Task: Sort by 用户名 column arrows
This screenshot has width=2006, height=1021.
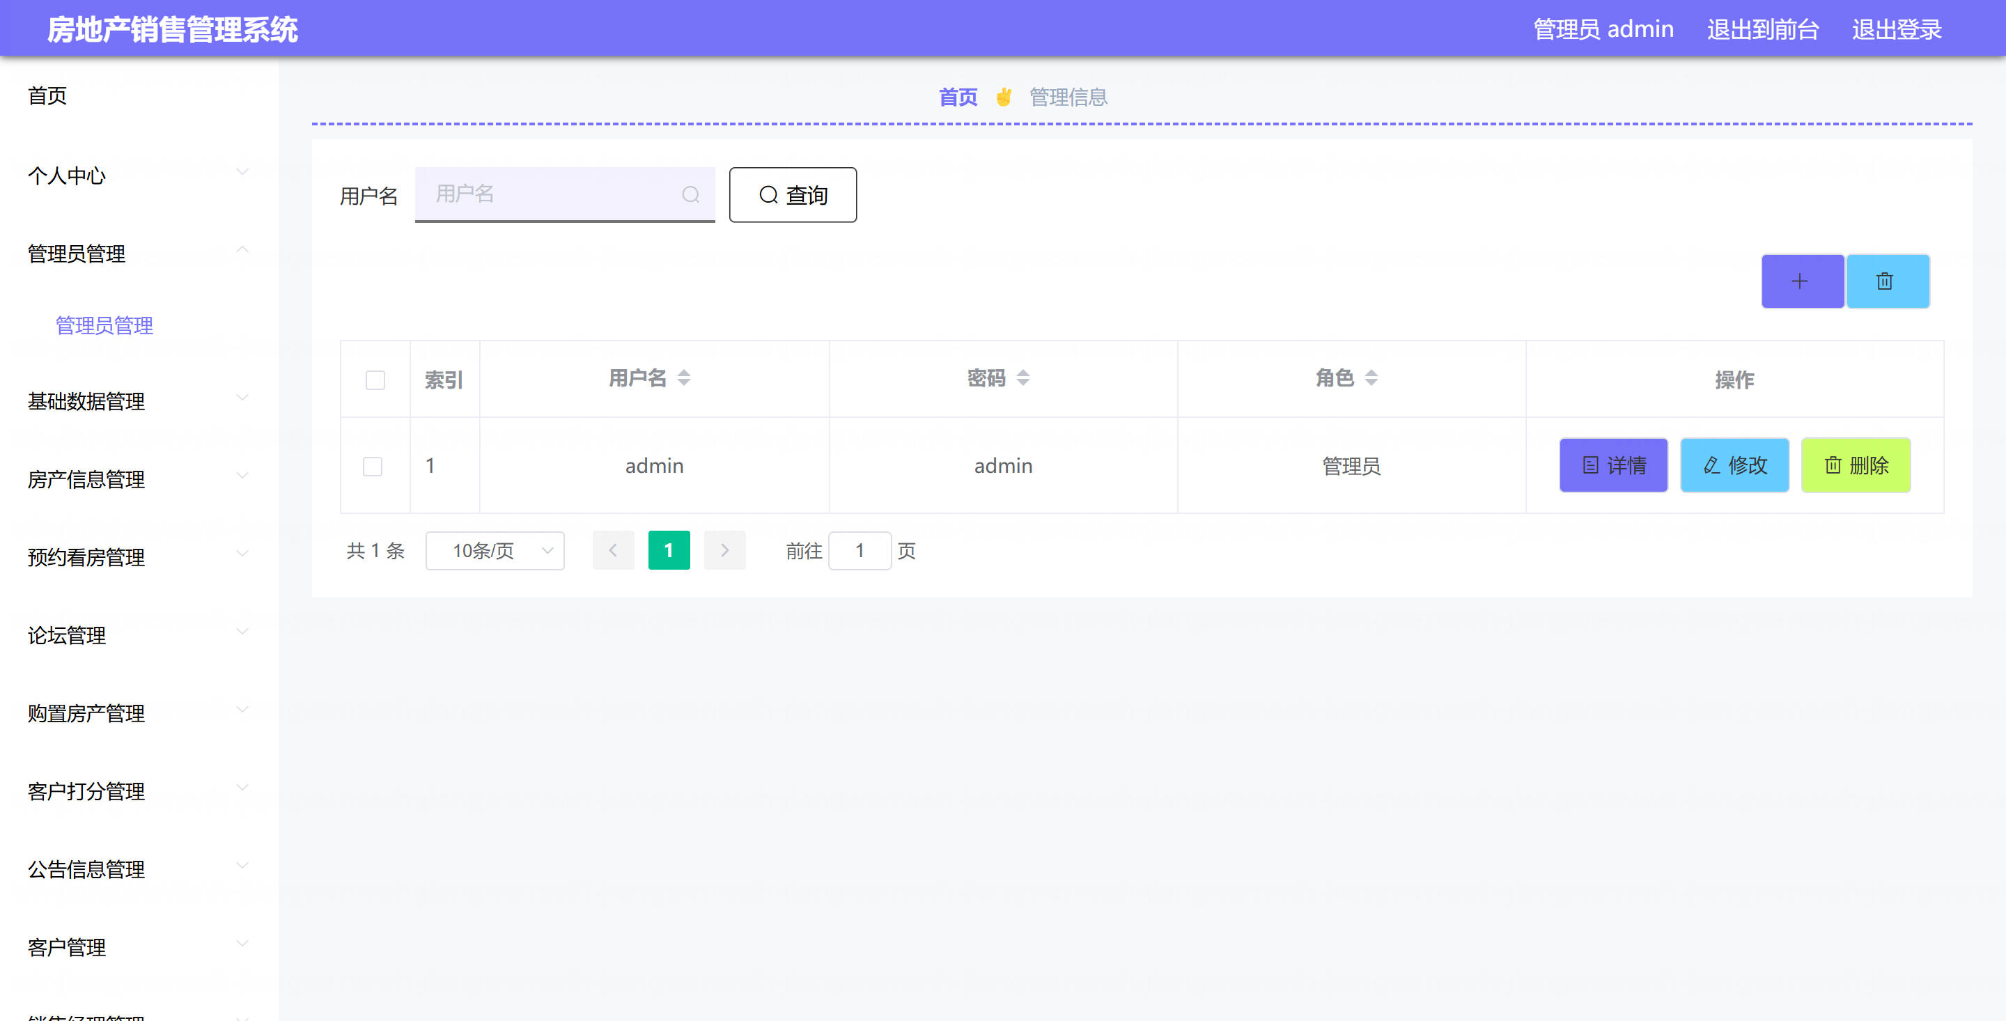Action: click(x=683, y=378)
